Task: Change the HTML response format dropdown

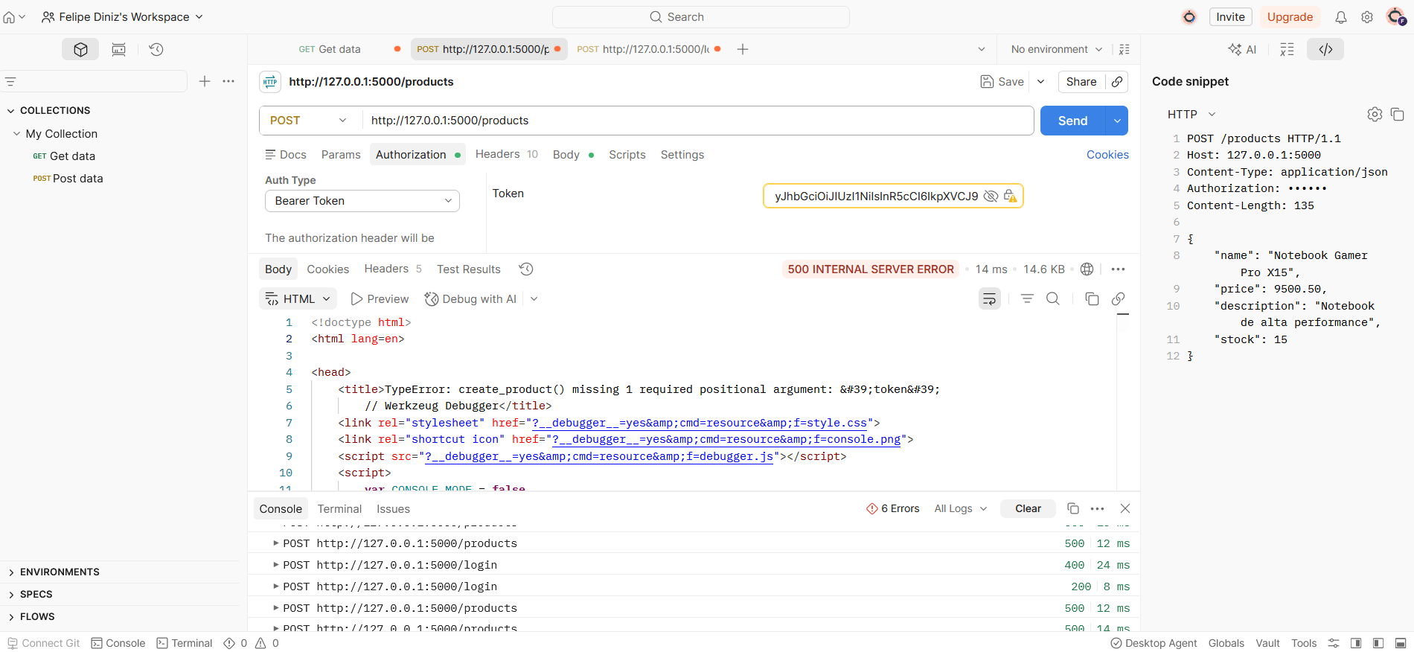Action: (x=298, y=298)
